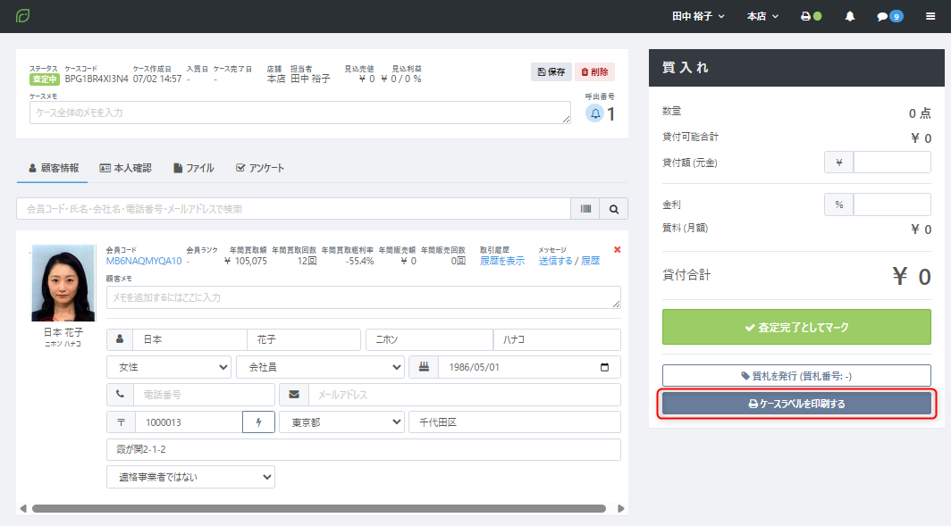The width and height of the screenshot is (951, 526).
Task: Open the calendar picker icon
Action: point(605,367)
